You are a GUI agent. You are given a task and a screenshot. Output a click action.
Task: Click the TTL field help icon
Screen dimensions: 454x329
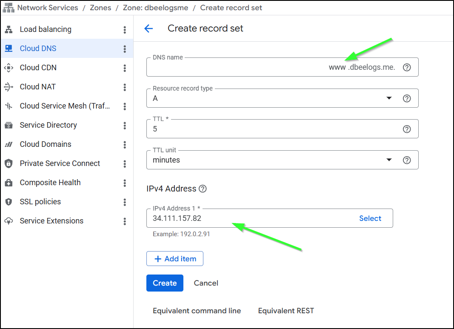coord(407,129)
